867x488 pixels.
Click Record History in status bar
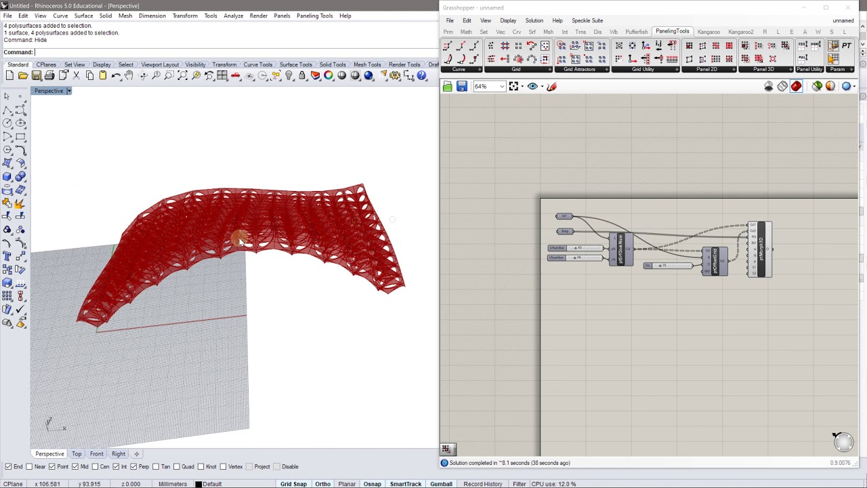pyautogui.click(x=483, y=484)
